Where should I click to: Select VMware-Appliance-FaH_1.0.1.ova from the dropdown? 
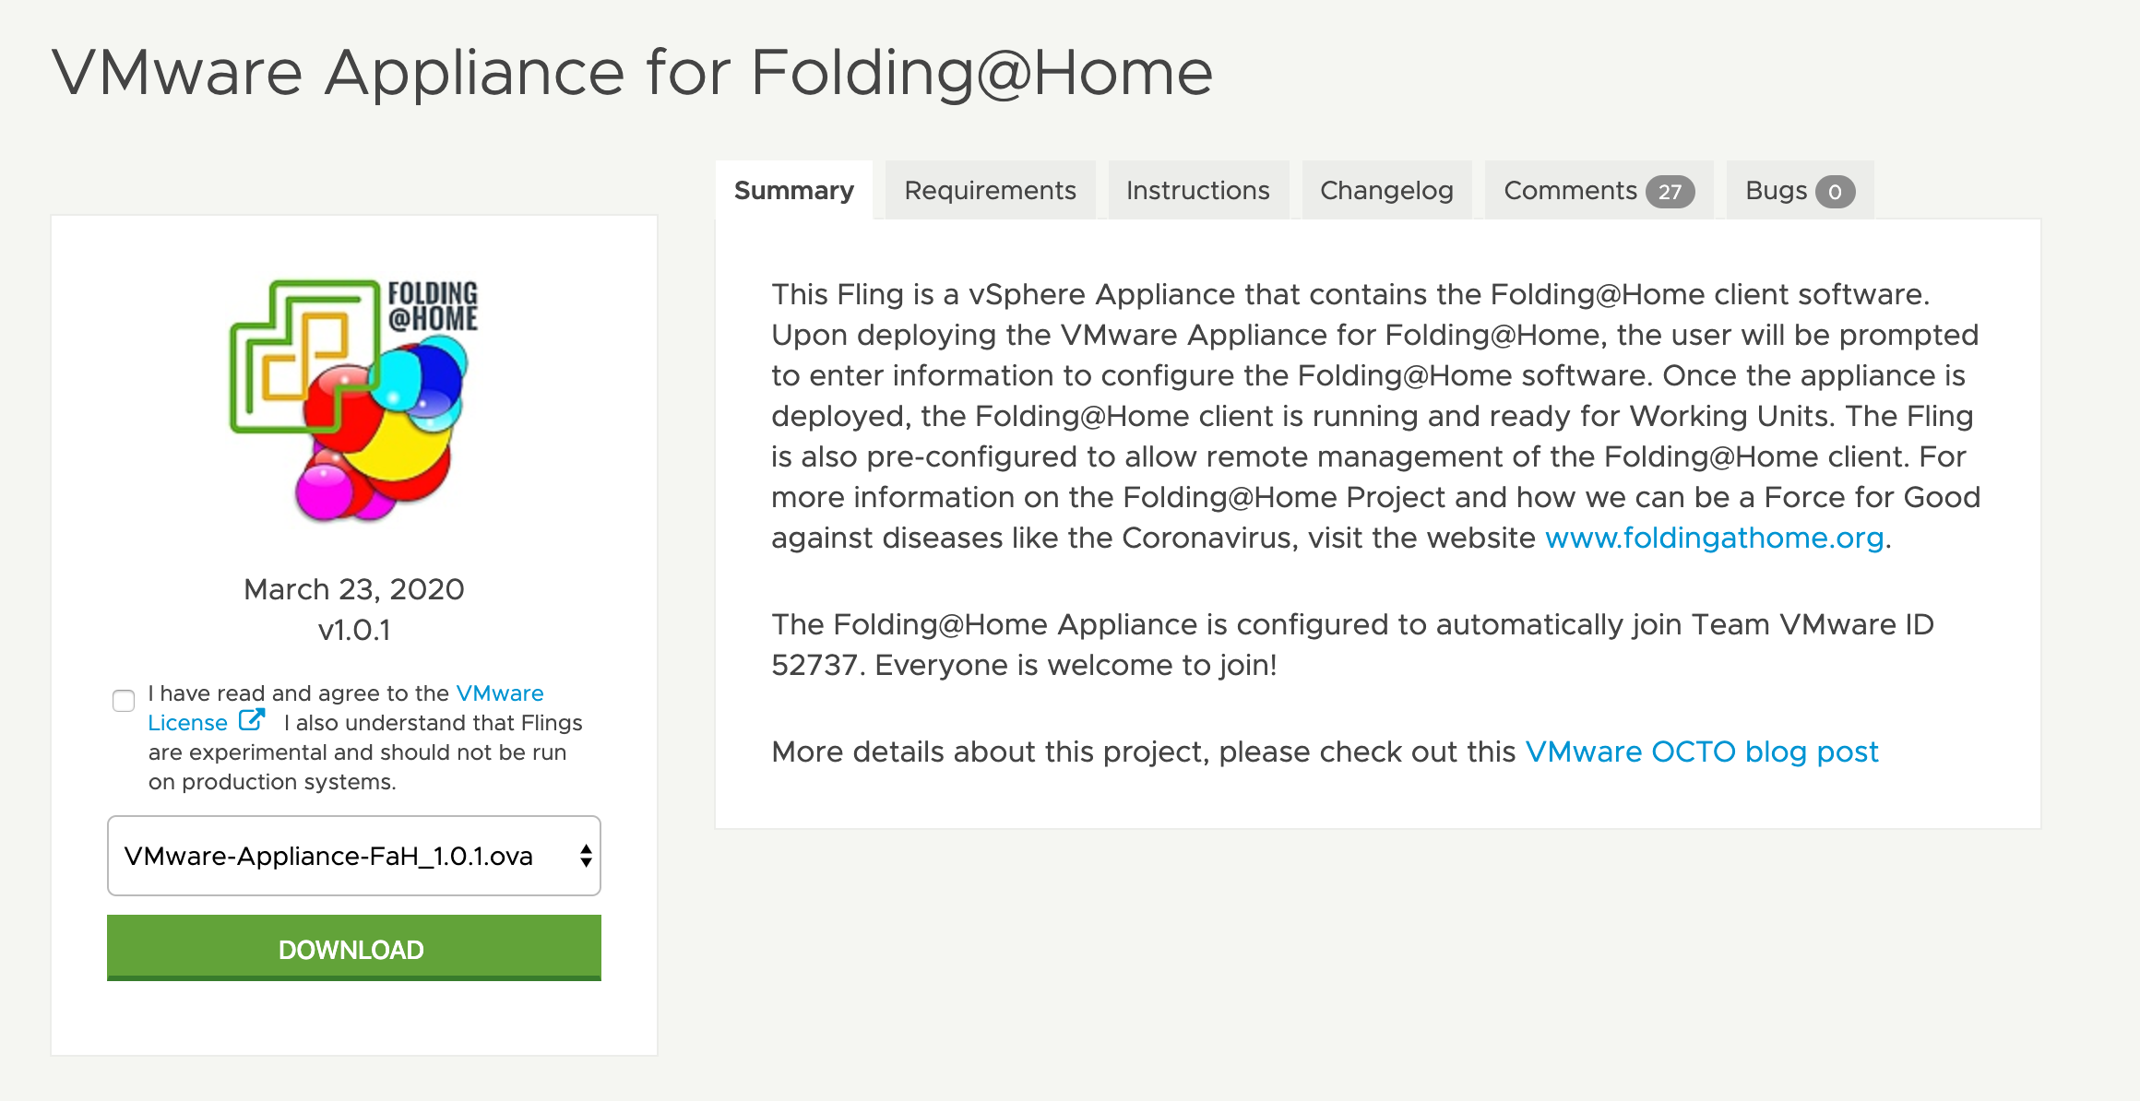click(328, 856)
